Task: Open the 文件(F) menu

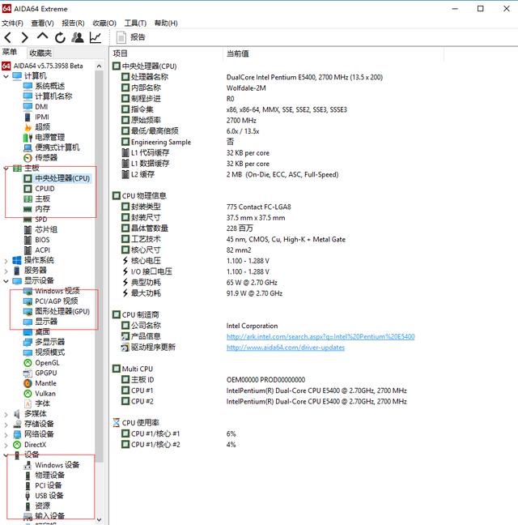Action: click(12, 23)
